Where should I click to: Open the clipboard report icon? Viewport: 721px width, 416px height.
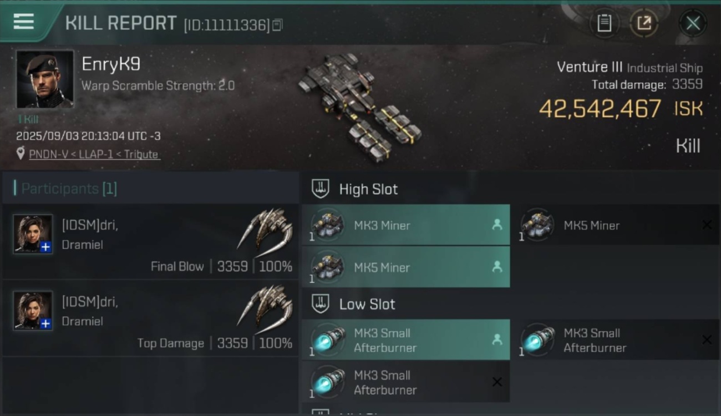(604, 23)
